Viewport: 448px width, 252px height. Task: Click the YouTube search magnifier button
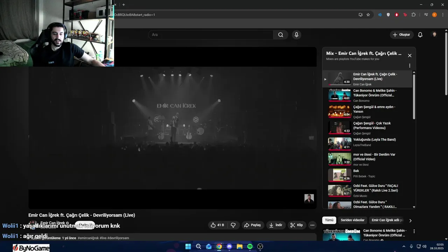(281, 35)
